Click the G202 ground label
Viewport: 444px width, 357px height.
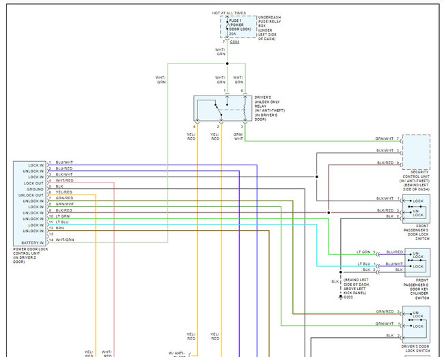click(348, 298)
